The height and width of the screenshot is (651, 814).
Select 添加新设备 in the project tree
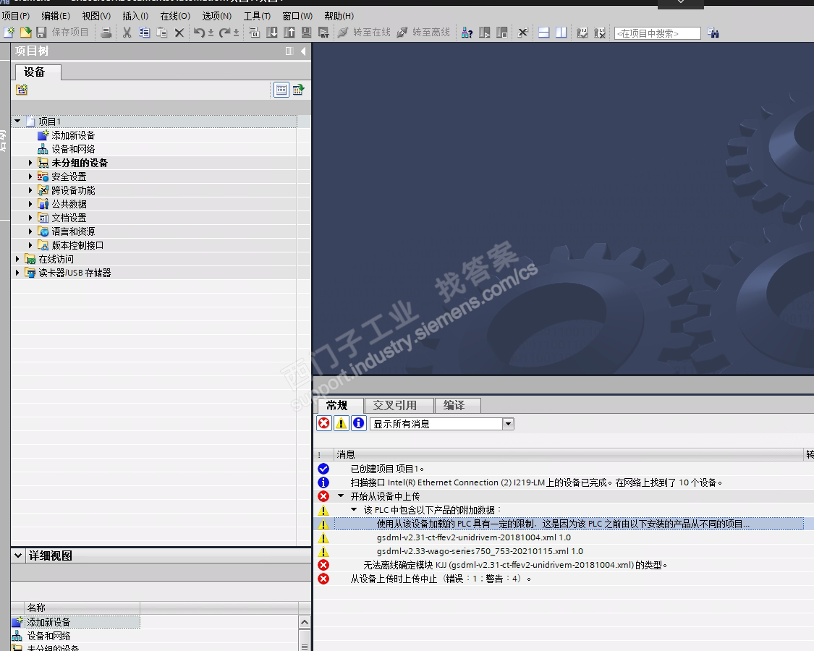[73, 135]
